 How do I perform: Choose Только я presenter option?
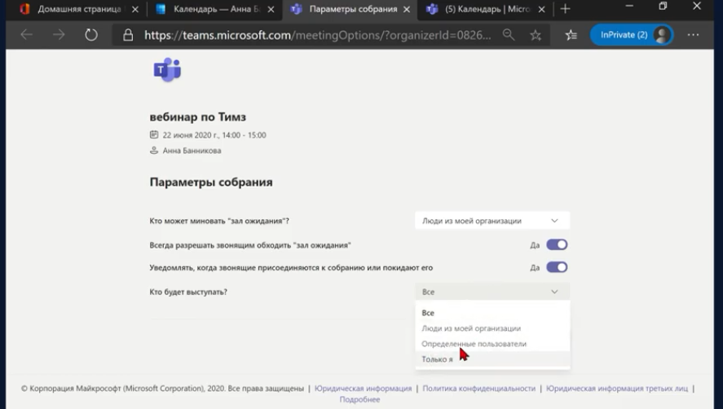coord(492,359)
